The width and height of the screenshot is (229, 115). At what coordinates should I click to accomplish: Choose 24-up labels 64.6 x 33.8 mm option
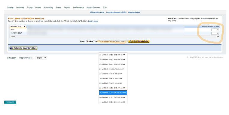113,64
